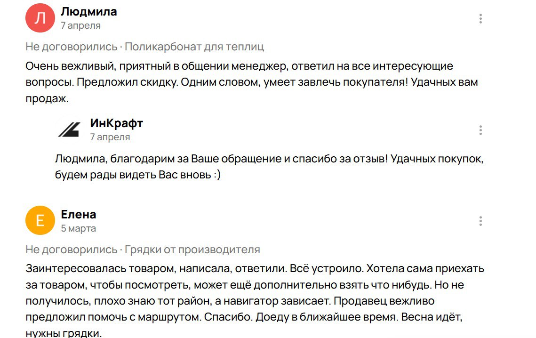
Task: Click the Не договорились status on Людмила's review
Action: 72,47
